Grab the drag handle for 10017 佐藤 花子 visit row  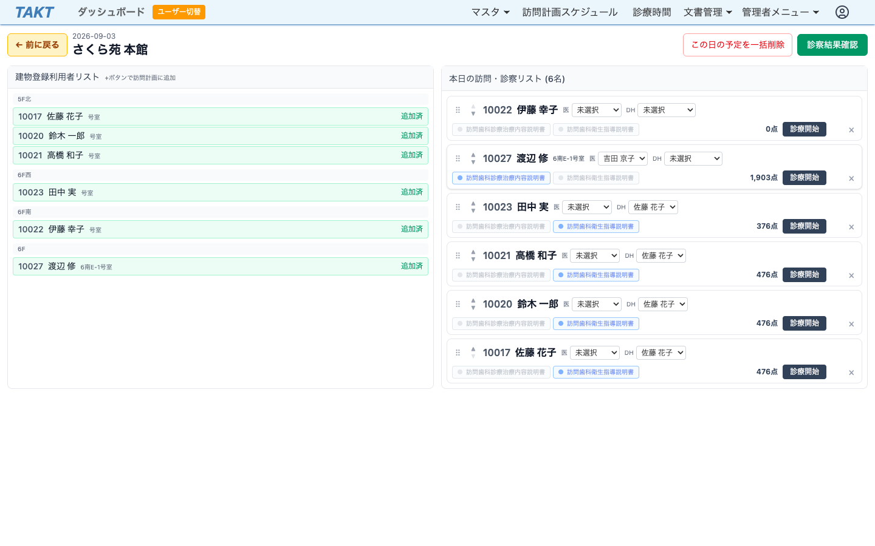pyautogui.click(x=458, y=352)
